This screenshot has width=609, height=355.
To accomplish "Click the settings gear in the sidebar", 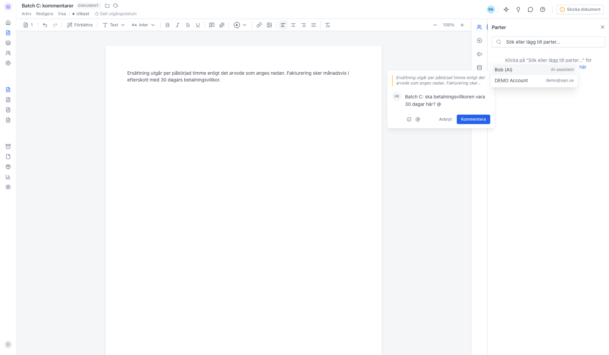I will pos(8,187).
